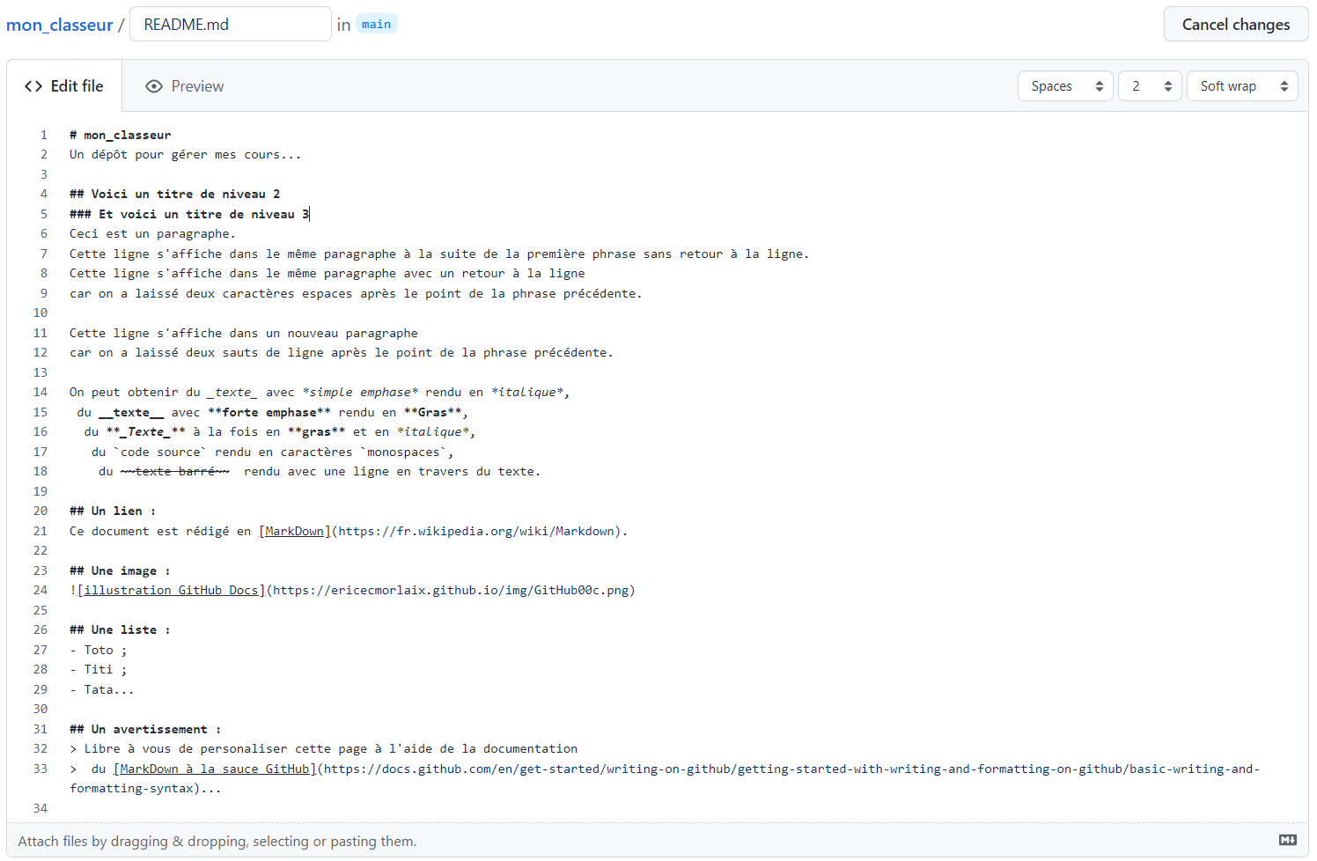The height and width of the screenshot is (861, 1317).
Task: Click the Markdown icon in the footer
Action: [1287, 841]
